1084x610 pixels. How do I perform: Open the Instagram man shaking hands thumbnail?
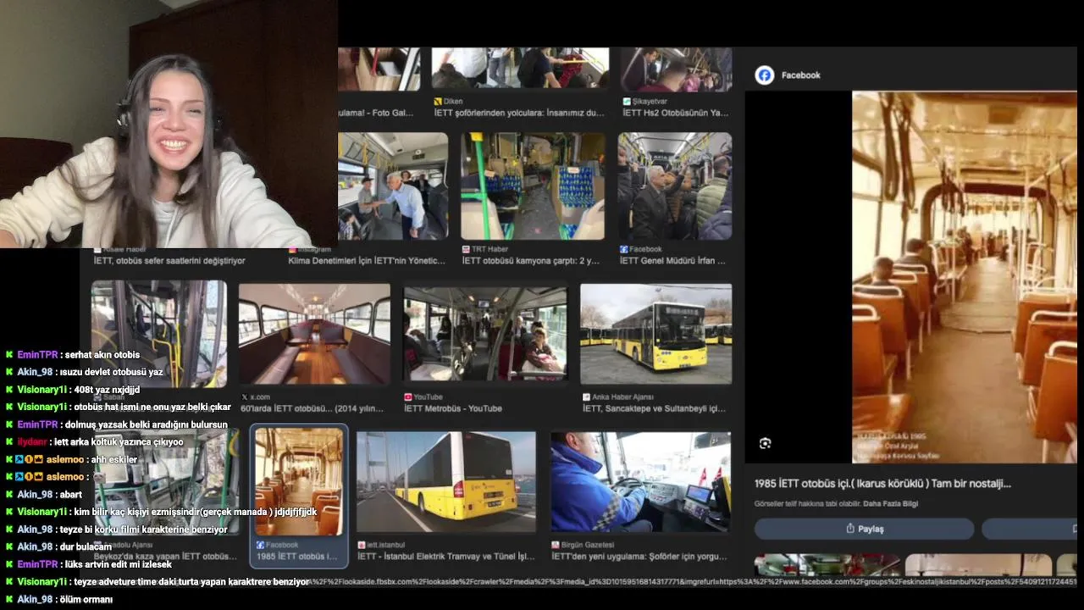pyautogui.click(x=393, y=186)
